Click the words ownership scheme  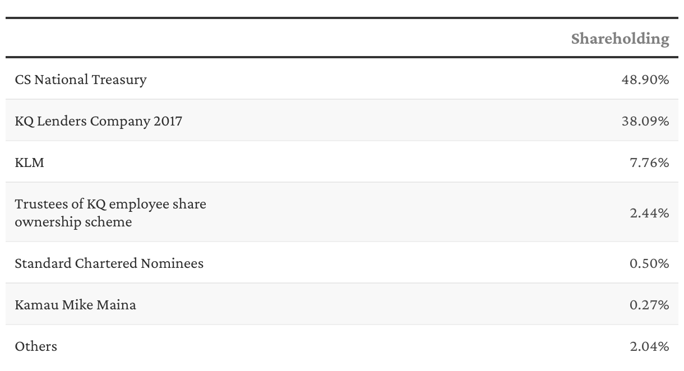(x=73, y=222)
